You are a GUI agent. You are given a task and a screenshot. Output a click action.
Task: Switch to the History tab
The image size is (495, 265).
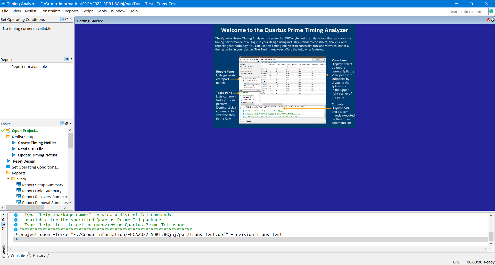pyautogui.click(x=39, y=255)
